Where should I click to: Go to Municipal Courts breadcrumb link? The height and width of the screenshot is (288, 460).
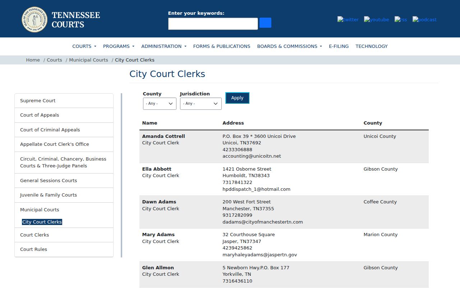click(88, 60)
